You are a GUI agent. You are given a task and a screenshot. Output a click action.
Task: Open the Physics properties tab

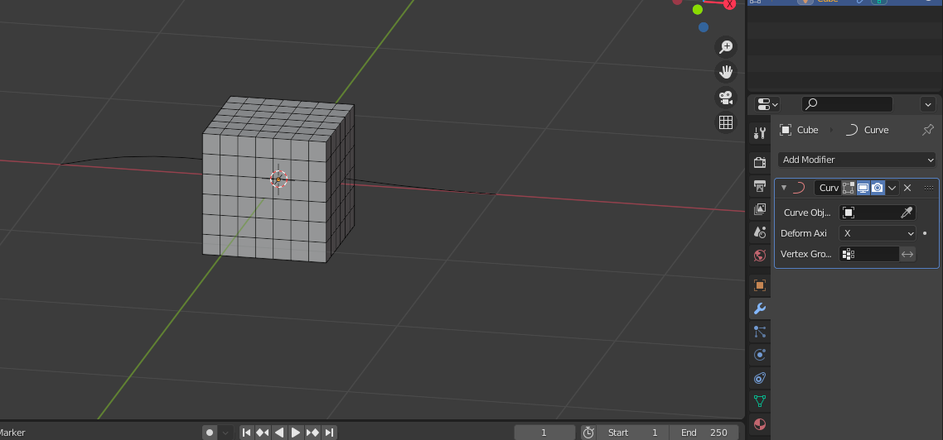tap(760, 355)
